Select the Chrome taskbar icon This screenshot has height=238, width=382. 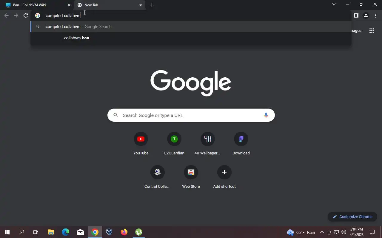[x=95, y=232]
